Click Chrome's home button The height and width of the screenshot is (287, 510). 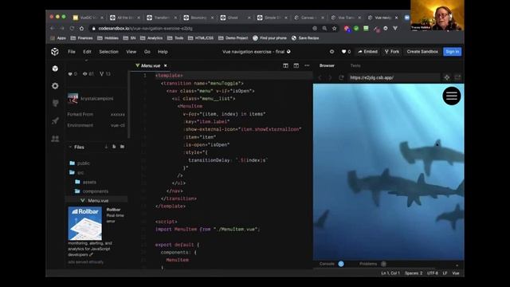click(x=81, y=29)
